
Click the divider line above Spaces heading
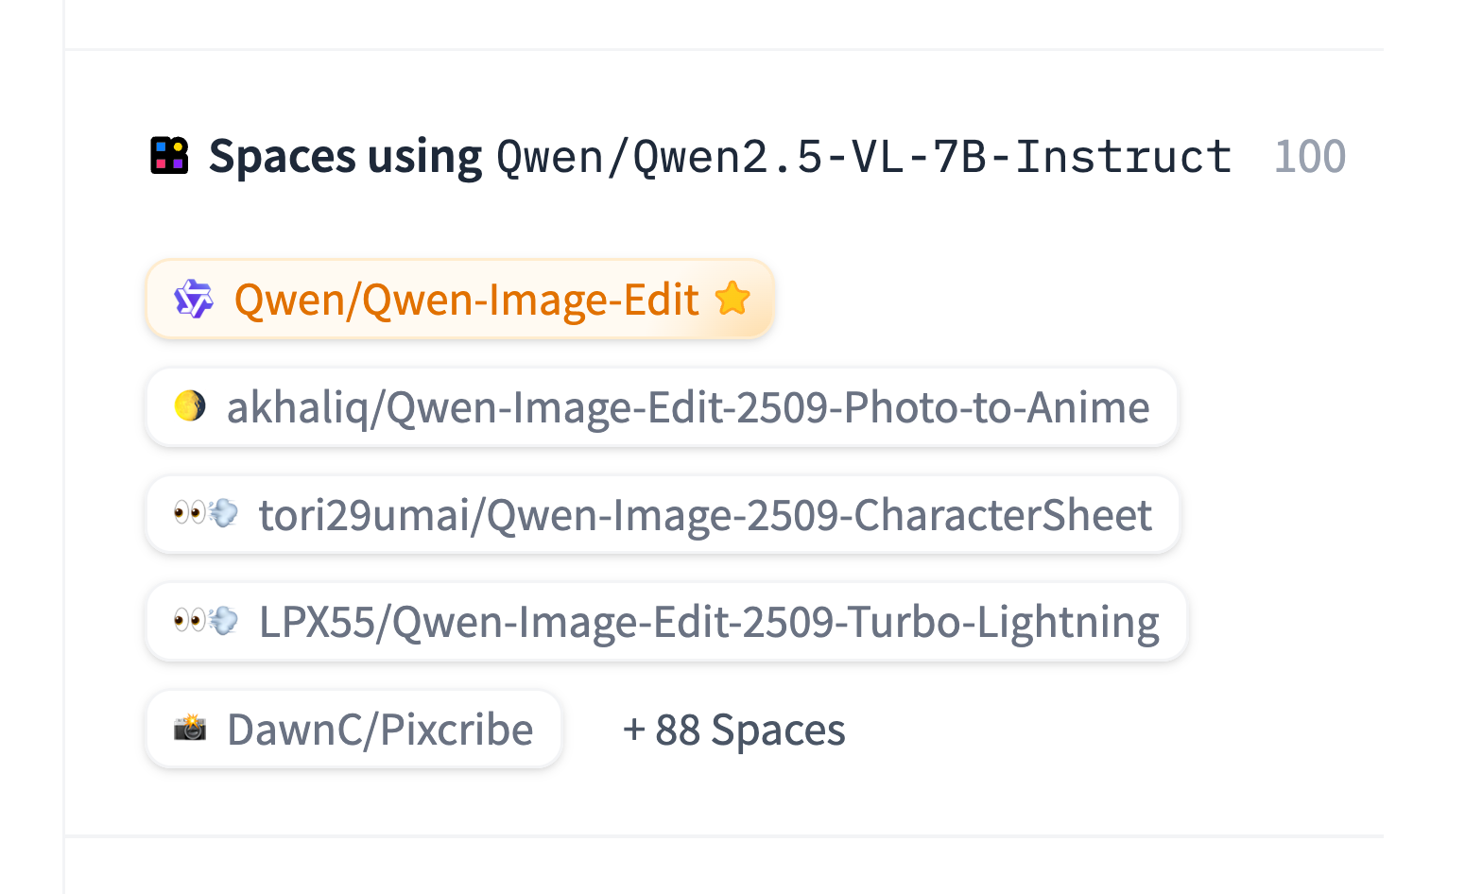[724, 49]
